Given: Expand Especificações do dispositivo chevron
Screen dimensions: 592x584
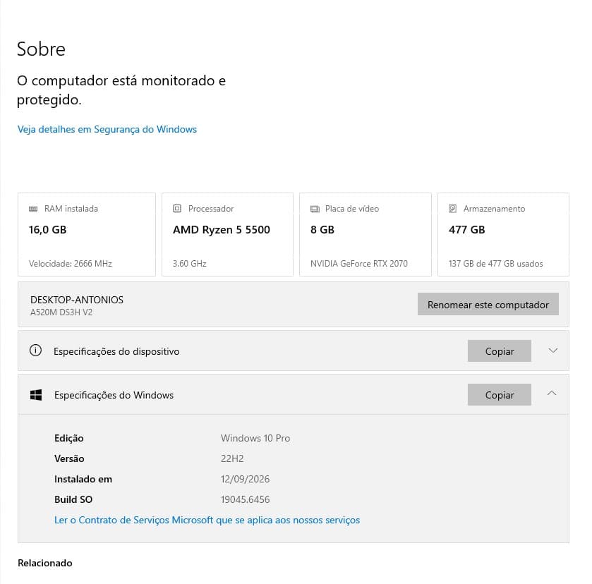Looking at the screenshot, I should (x=552, y=351).
